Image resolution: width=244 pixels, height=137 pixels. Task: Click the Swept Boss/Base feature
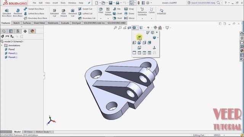click(x=34, y=9)
